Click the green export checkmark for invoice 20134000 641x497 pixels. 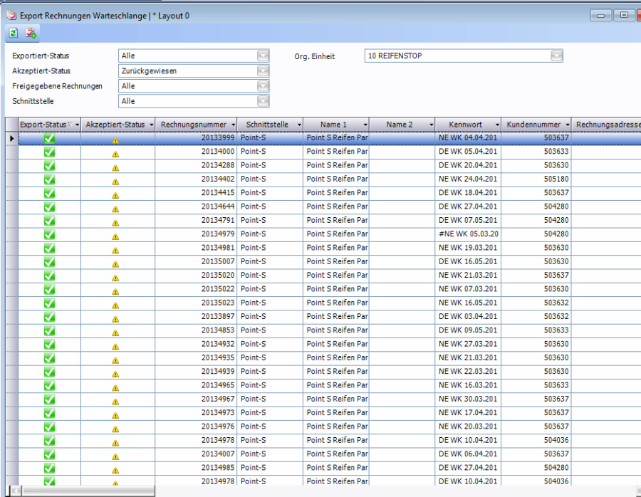(x=49, y=152)
